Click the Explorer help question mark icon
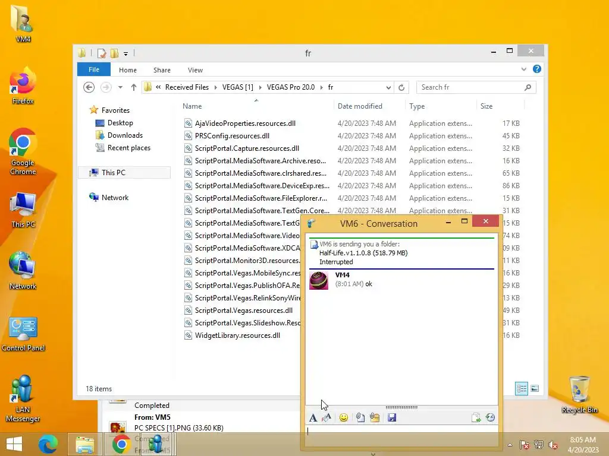 [x=537, y=69]
